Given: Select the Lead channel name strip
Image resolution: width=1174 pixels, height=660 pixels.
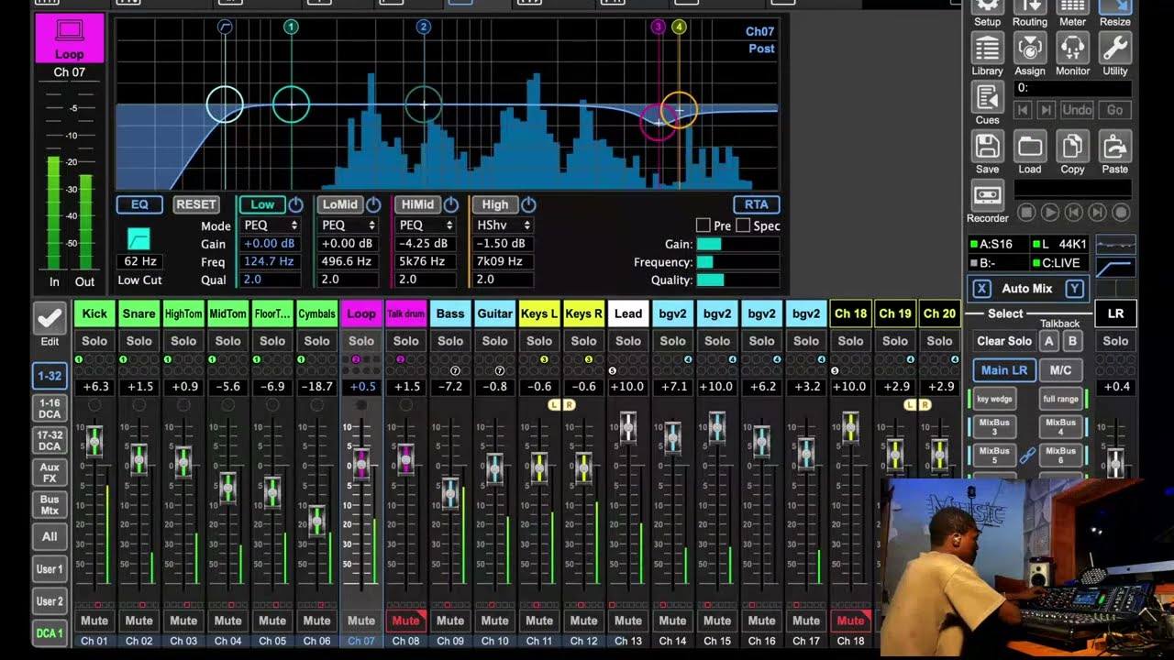Looking at the screenshot, I should point(628,313).
